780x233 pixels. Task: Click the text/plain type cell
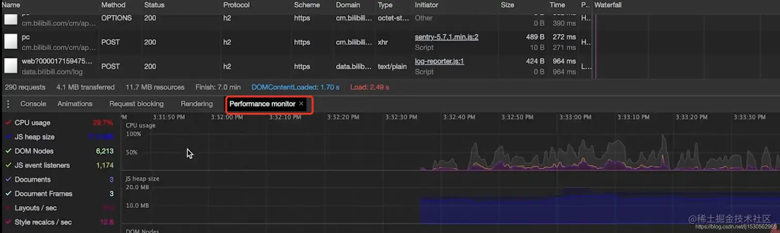(393, 66)
